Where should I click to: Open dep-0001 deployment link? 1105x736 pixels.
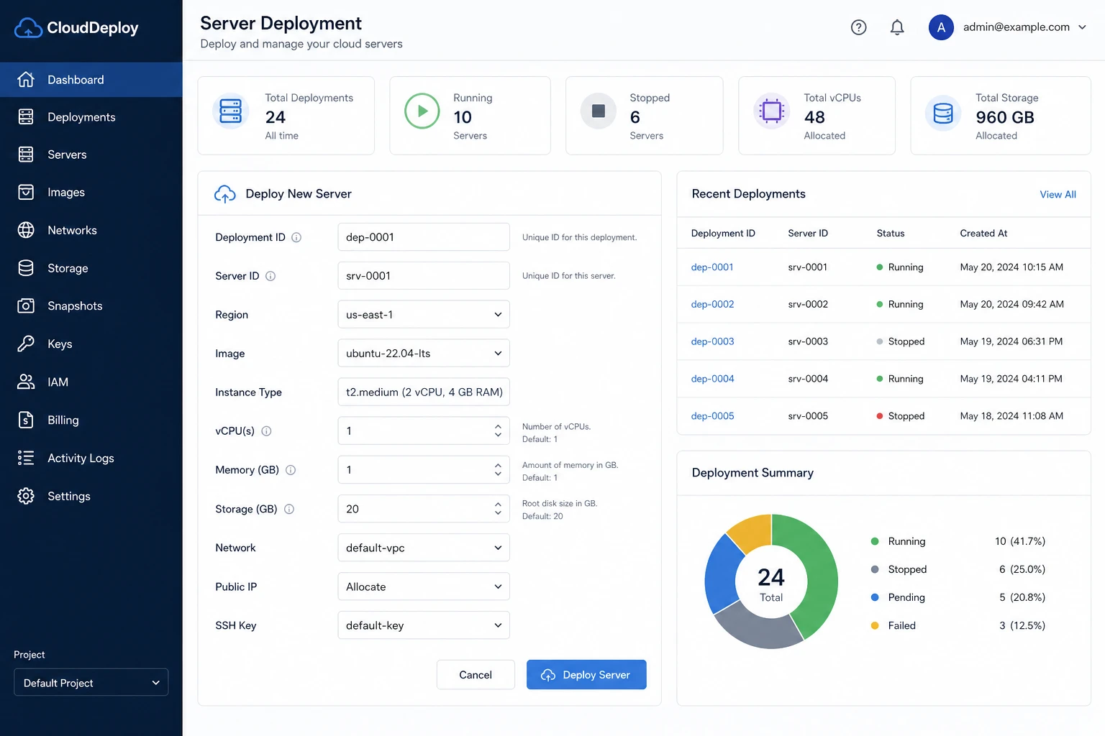pos(712,267)
